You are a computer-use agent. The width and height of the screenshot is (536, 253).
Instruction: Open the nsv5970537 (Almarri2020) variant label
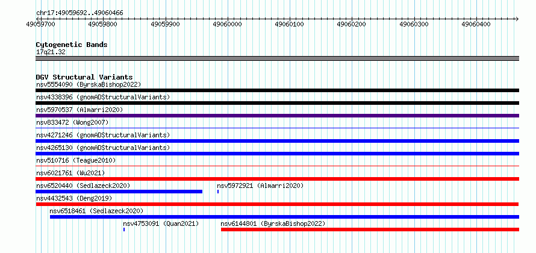pyautogui.click(x=79, y=110)
